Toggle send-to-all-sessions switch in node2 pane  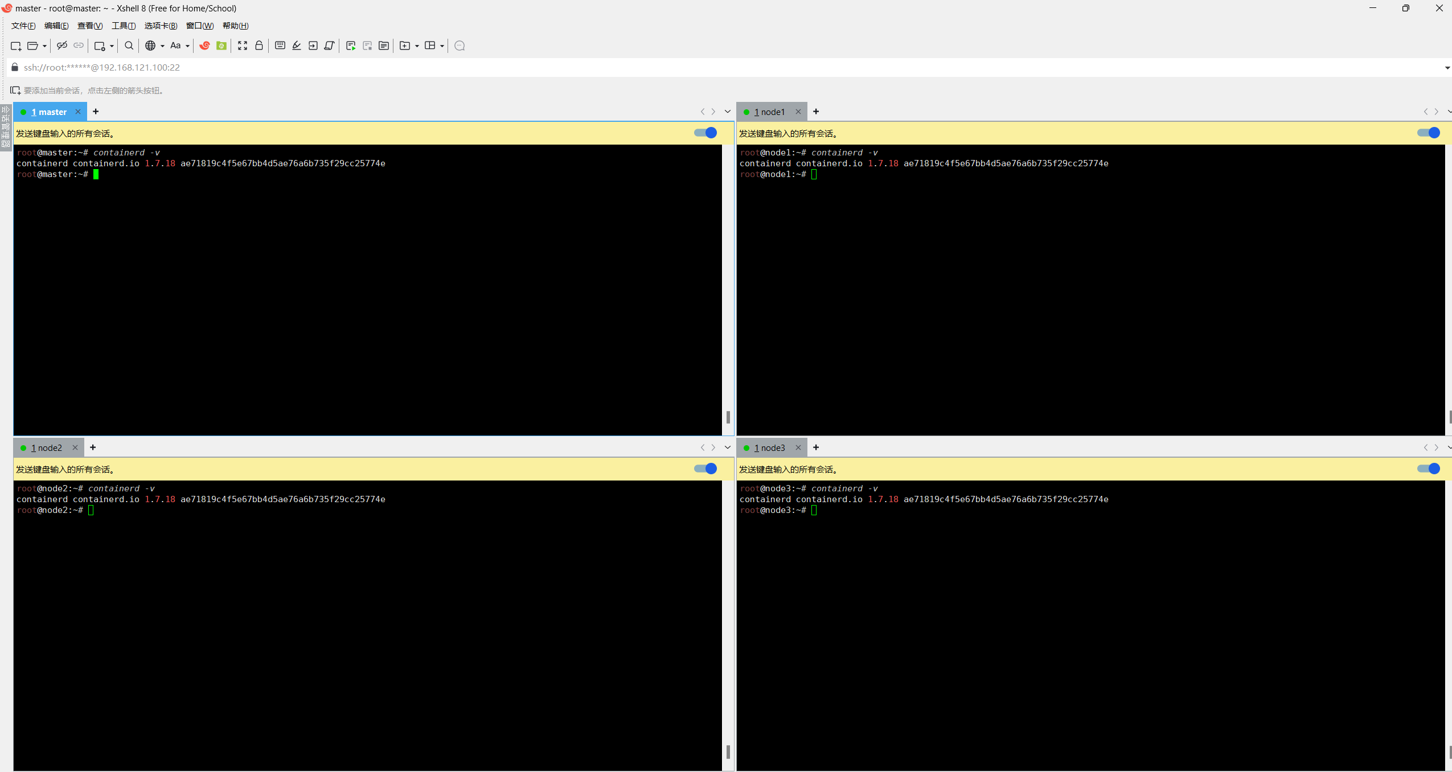point(706,469)
